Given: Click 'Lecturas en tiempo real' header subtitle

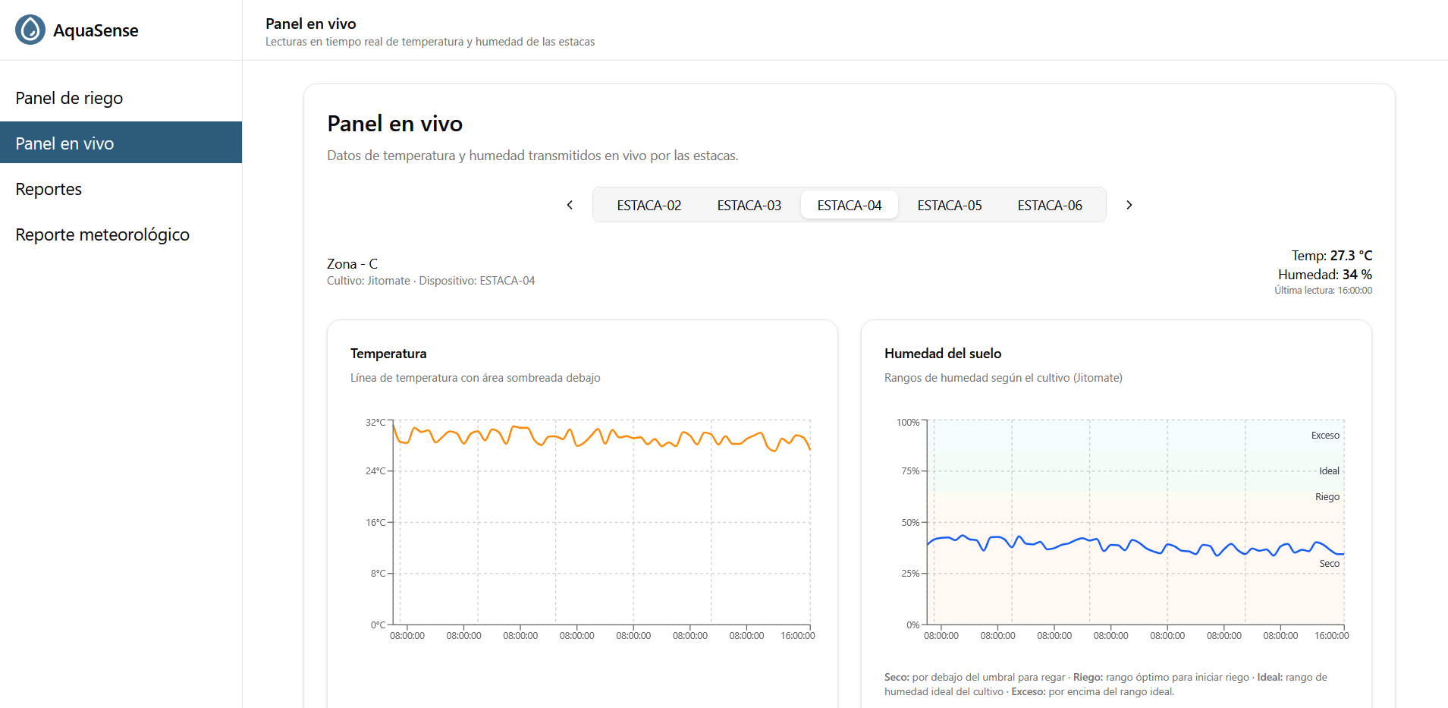Looking at the screenshot, I should [430, 42].
